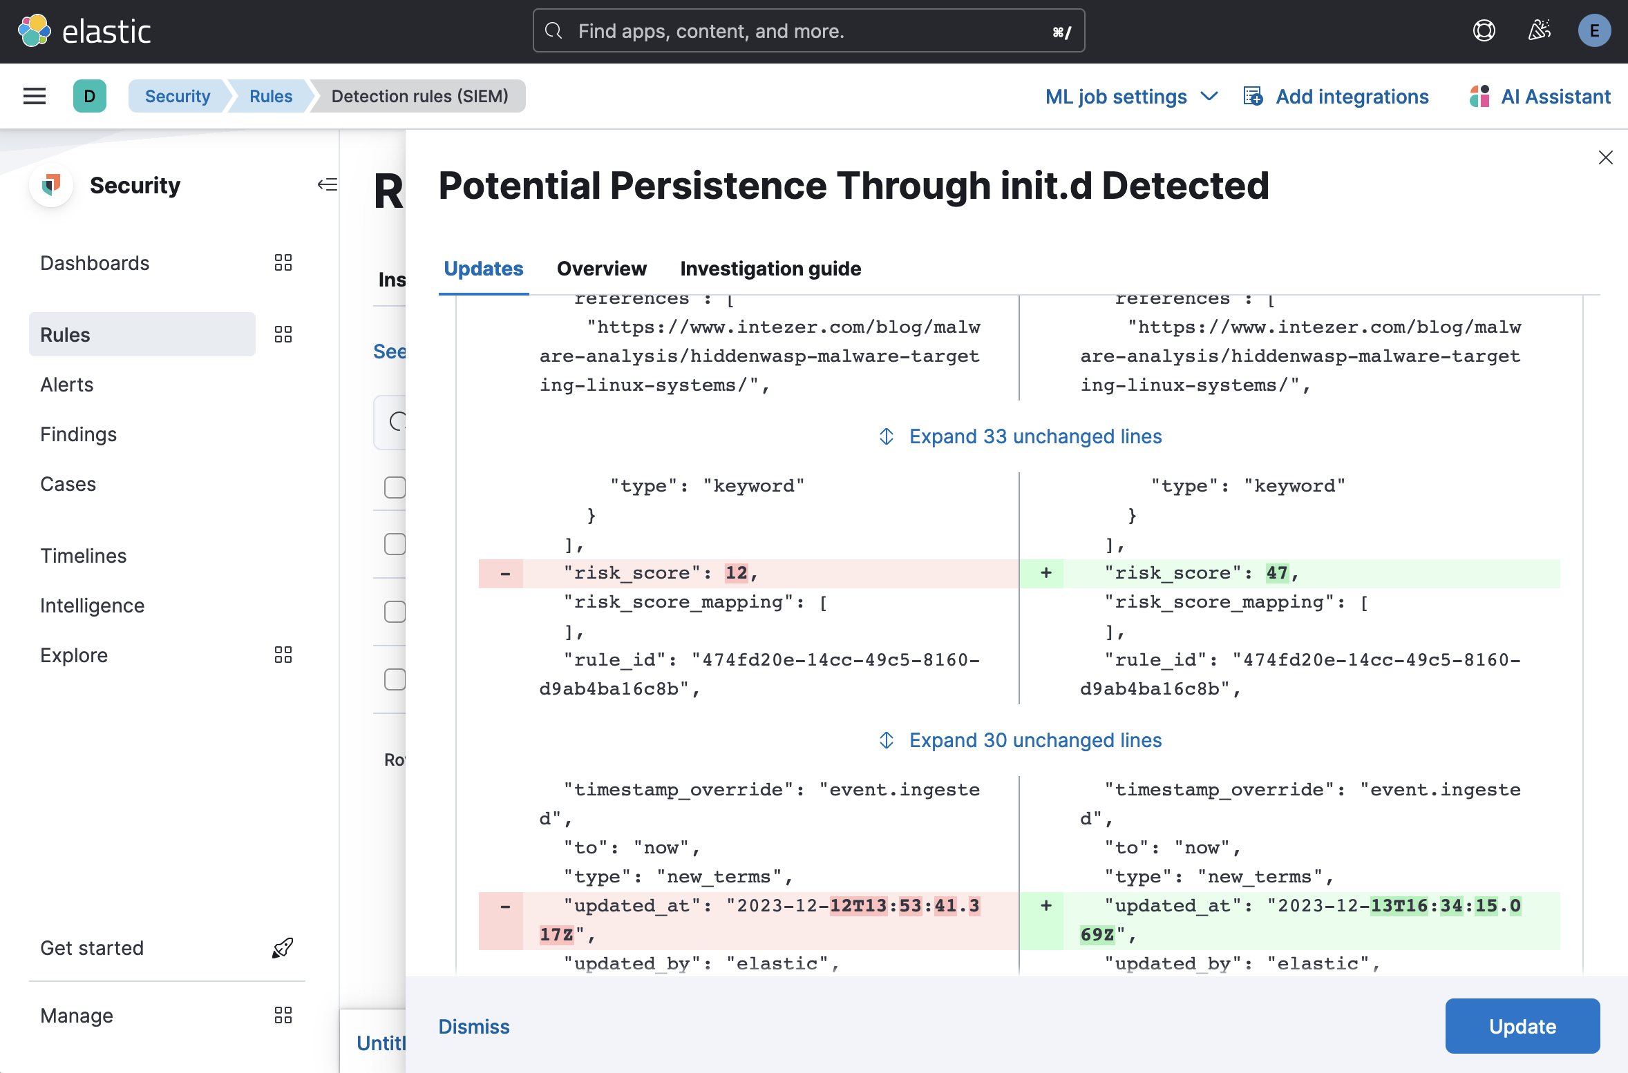
Task: Open Timelines in the sidebar
Action: click(84, 556)
